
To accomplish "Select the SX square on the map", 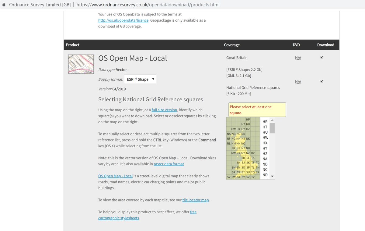I will click(238, 177).
